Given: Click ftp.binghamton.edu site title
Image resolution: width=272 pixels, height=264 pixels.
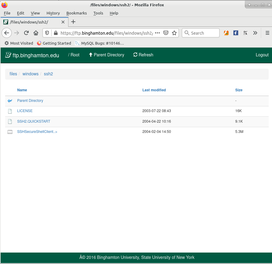Looking at the screenshot, I should (36, 55).
